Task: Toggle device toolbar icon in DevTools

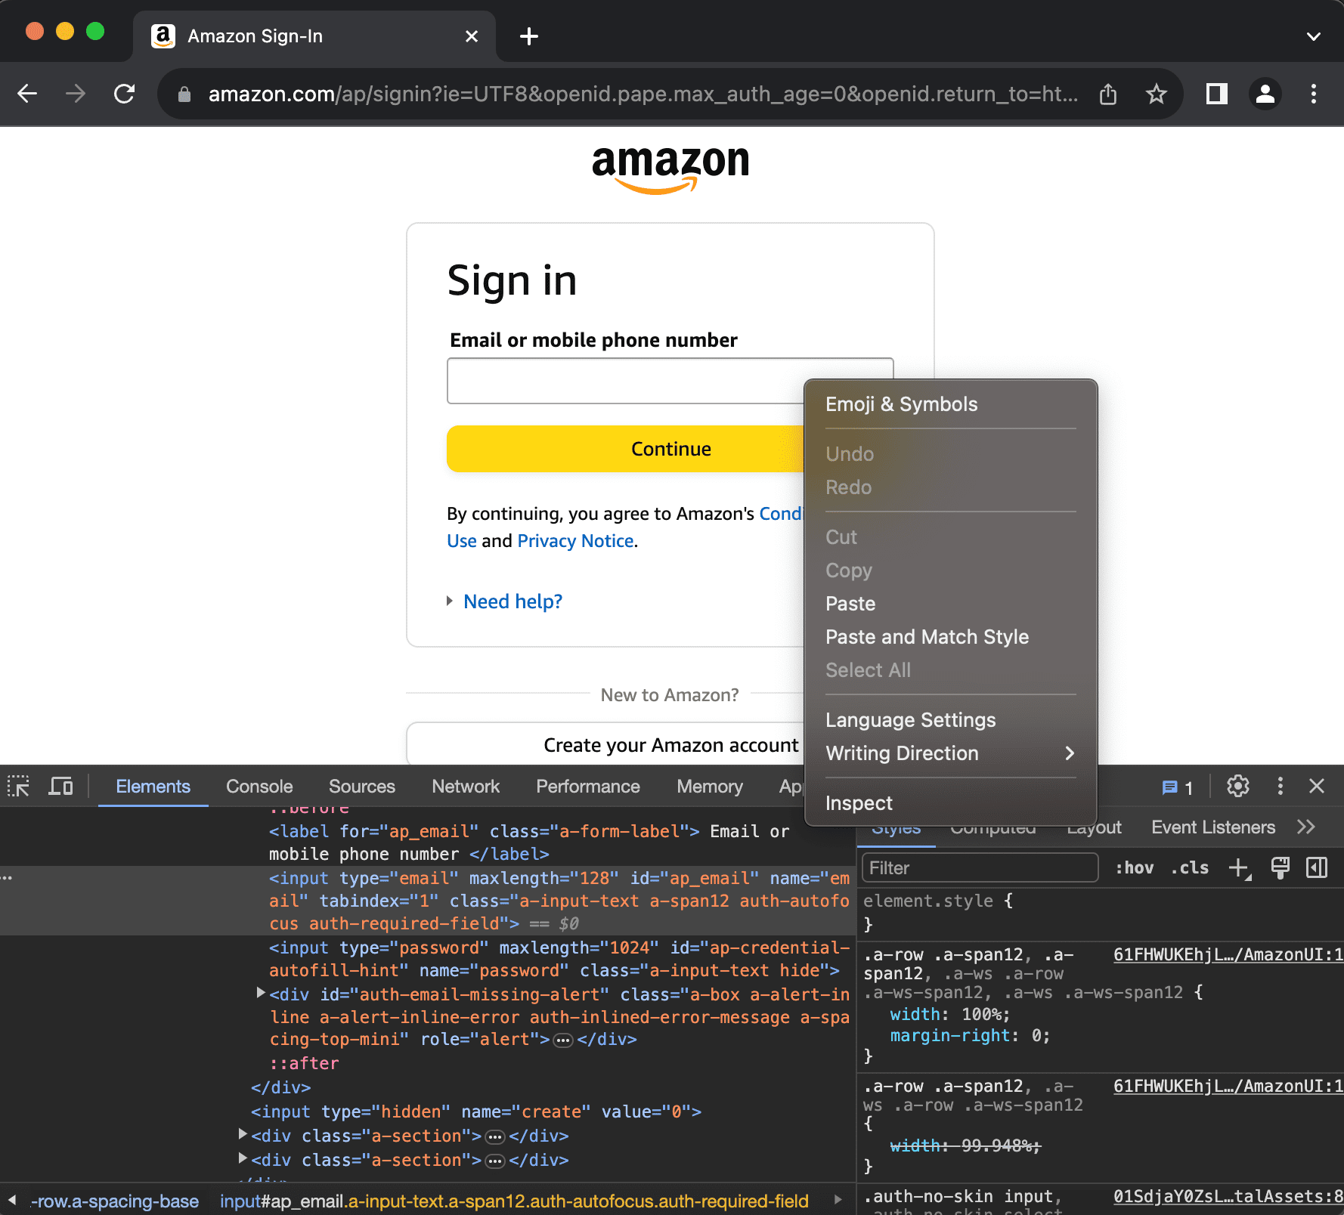Action: pyautogui.click(x=60, y=787)
